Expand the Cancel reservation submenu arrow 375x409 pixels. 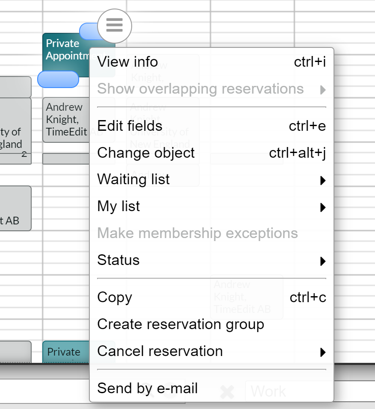(323, 353)
